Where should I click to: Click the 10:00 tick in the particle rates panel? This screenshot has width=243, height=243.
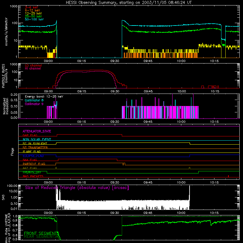(x=181, y=91)
